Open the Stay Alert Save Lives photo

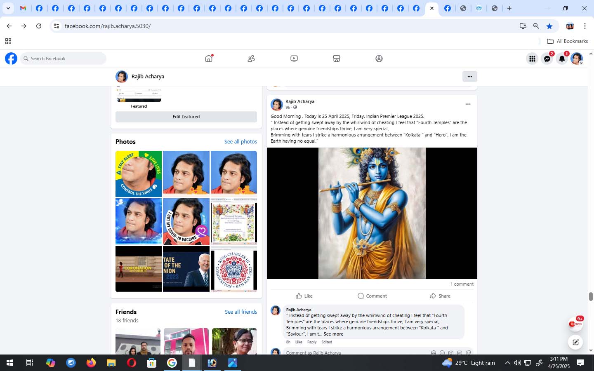[139, 174]
